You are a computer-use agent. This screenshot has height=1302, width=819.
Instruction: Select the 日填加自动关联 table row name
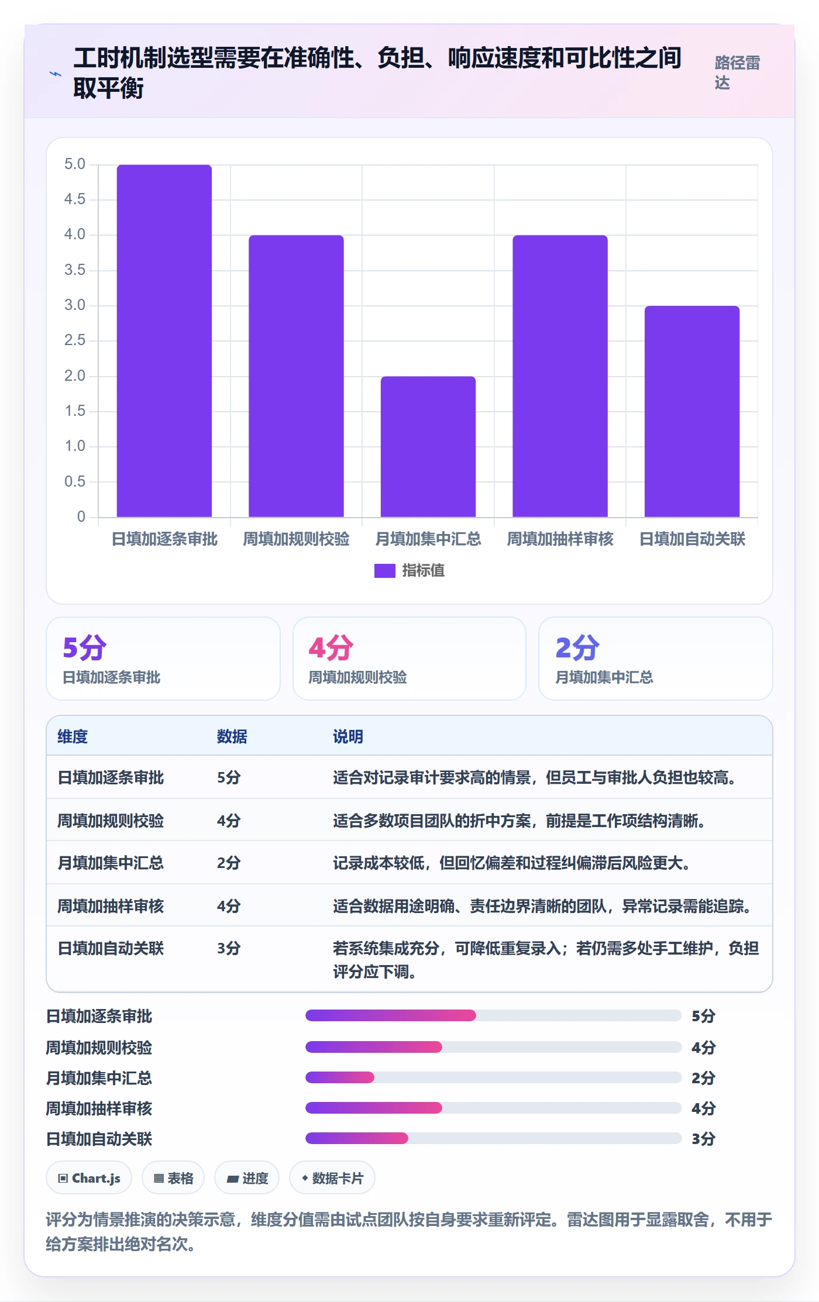pos(111,948)
